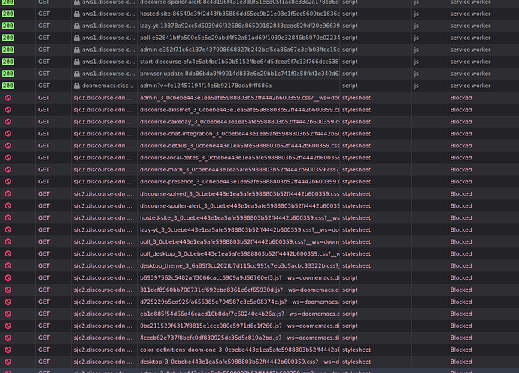Click 'stylesheet' cause cell for lazy-yt_3 row

pyautogui.click(x=357, y=229)
